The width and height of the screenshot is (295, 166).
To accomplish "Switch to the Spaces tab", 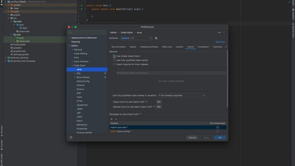I will pos(133,47).
